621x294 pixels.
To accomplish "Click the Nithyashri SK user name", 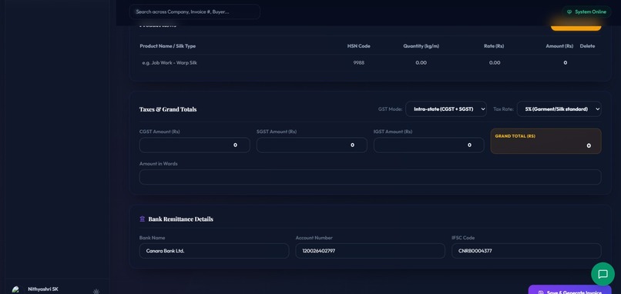I will point(43,289).
